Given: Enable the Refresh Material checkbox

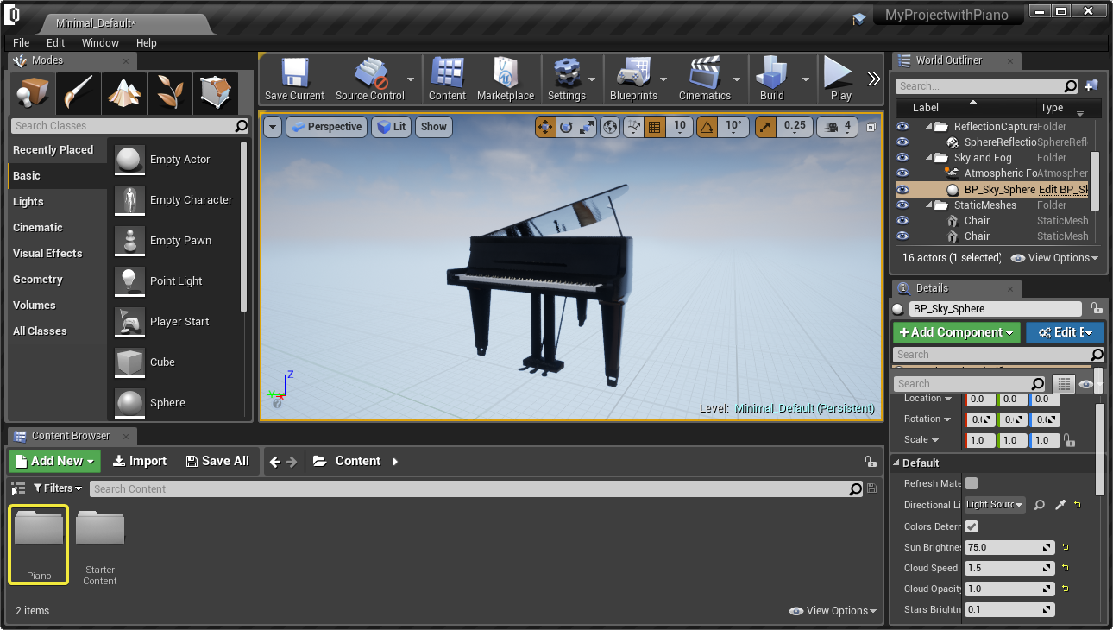Looking at the screenshot, I should (x=972, y=483).
